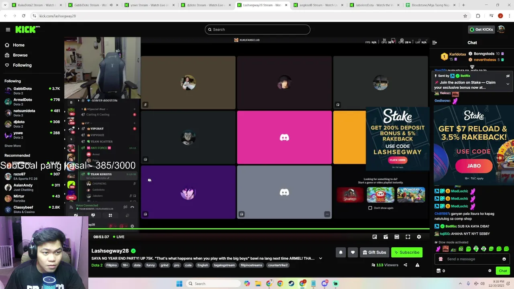Switch to yowe Stream browser tab
This screenshot has width=514, height=289.
(149, 5)
